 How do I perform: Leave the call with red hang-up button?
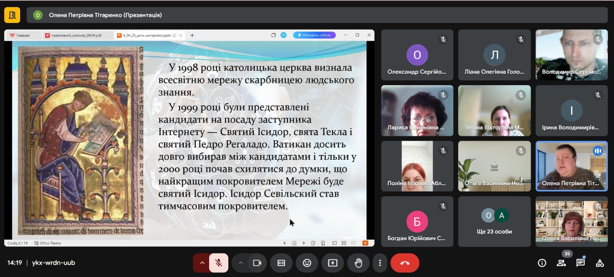click(x=405, y=263)
